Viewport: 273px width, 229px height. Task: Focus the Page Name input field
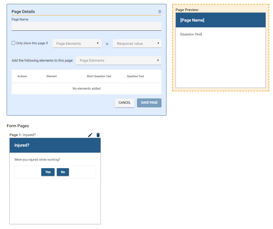click(x=86, y=26)
